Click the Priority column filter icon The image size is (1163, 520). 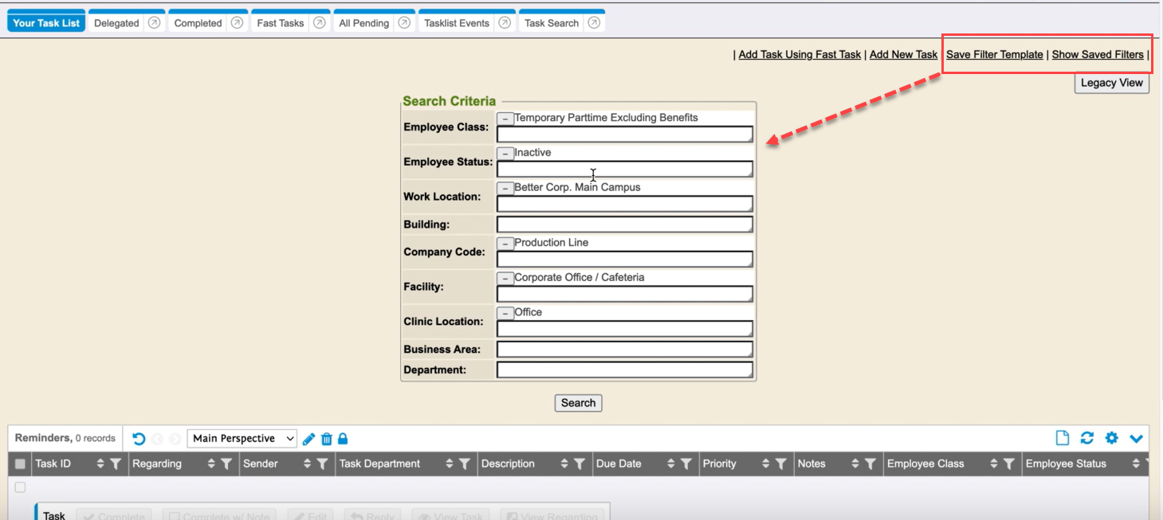(x=781, y=464)
